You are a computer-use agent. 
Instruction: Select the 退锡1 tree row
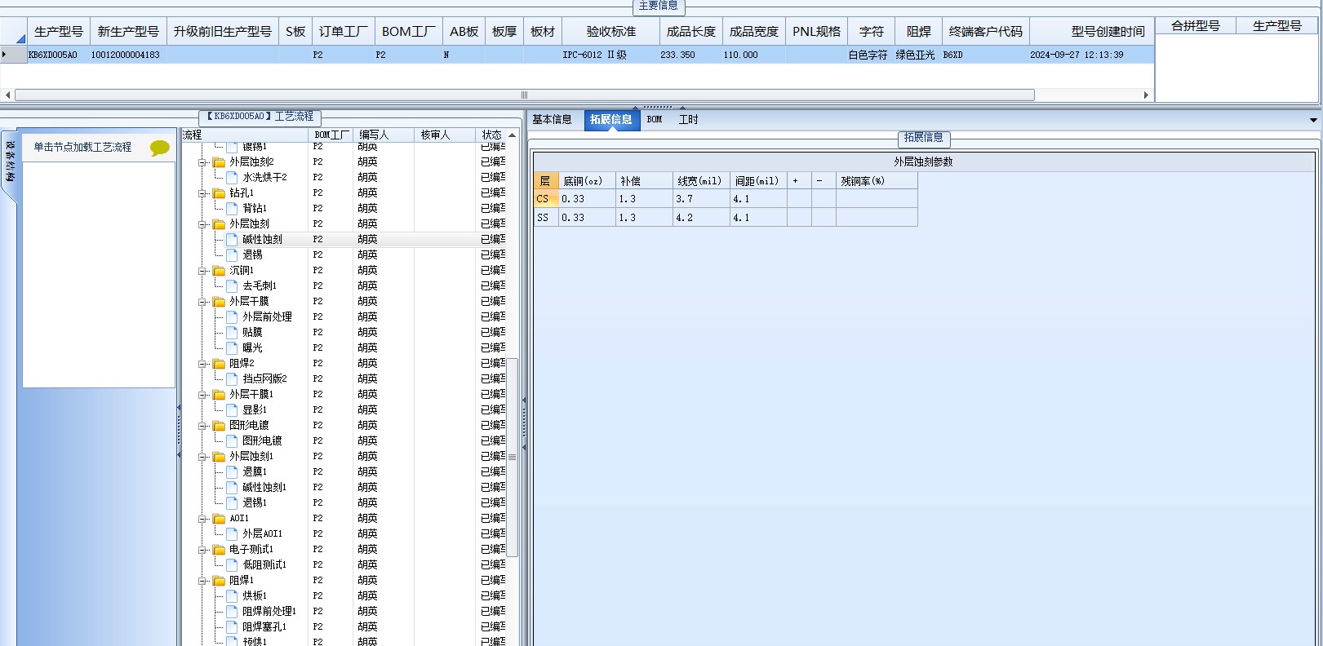[x=255, y=503]
